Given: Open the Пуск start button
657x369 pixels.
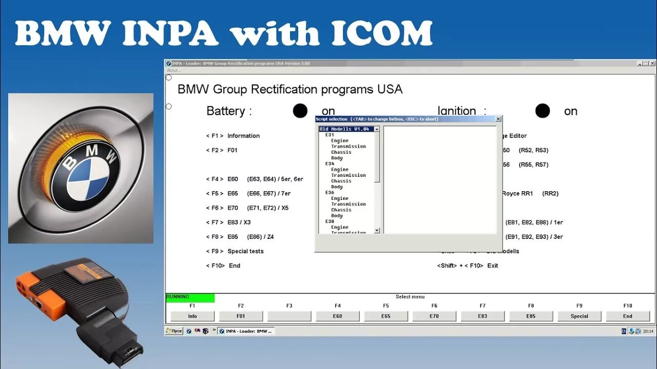Looking at the screenshot, I should (x=174, y=331).
